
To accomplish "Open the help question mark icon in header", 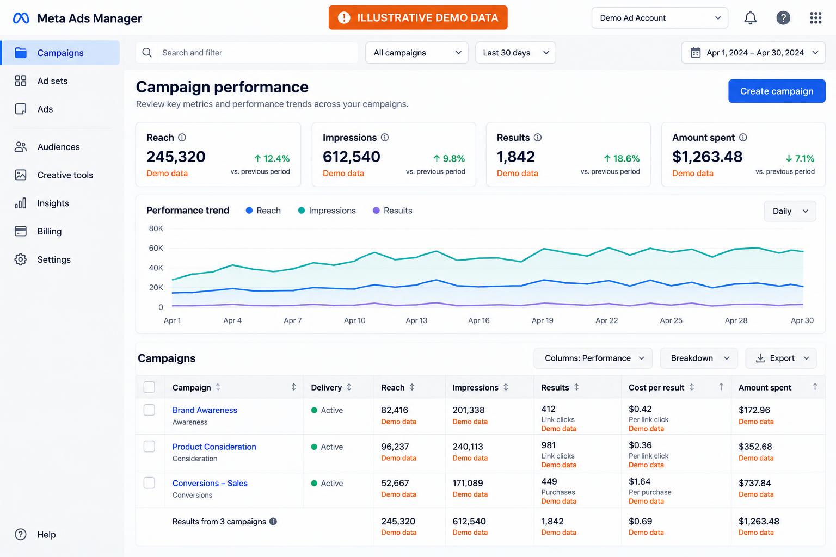I will pos(783,18).
